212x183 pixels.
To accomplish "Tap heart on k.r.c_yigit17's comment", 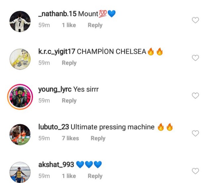I will 195,58.
